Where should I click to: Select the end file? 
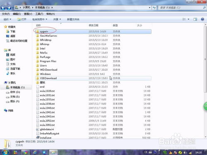click(x=42, y=87)
